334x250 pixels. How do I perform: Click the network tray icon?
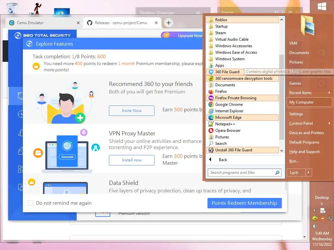point(330,218)
